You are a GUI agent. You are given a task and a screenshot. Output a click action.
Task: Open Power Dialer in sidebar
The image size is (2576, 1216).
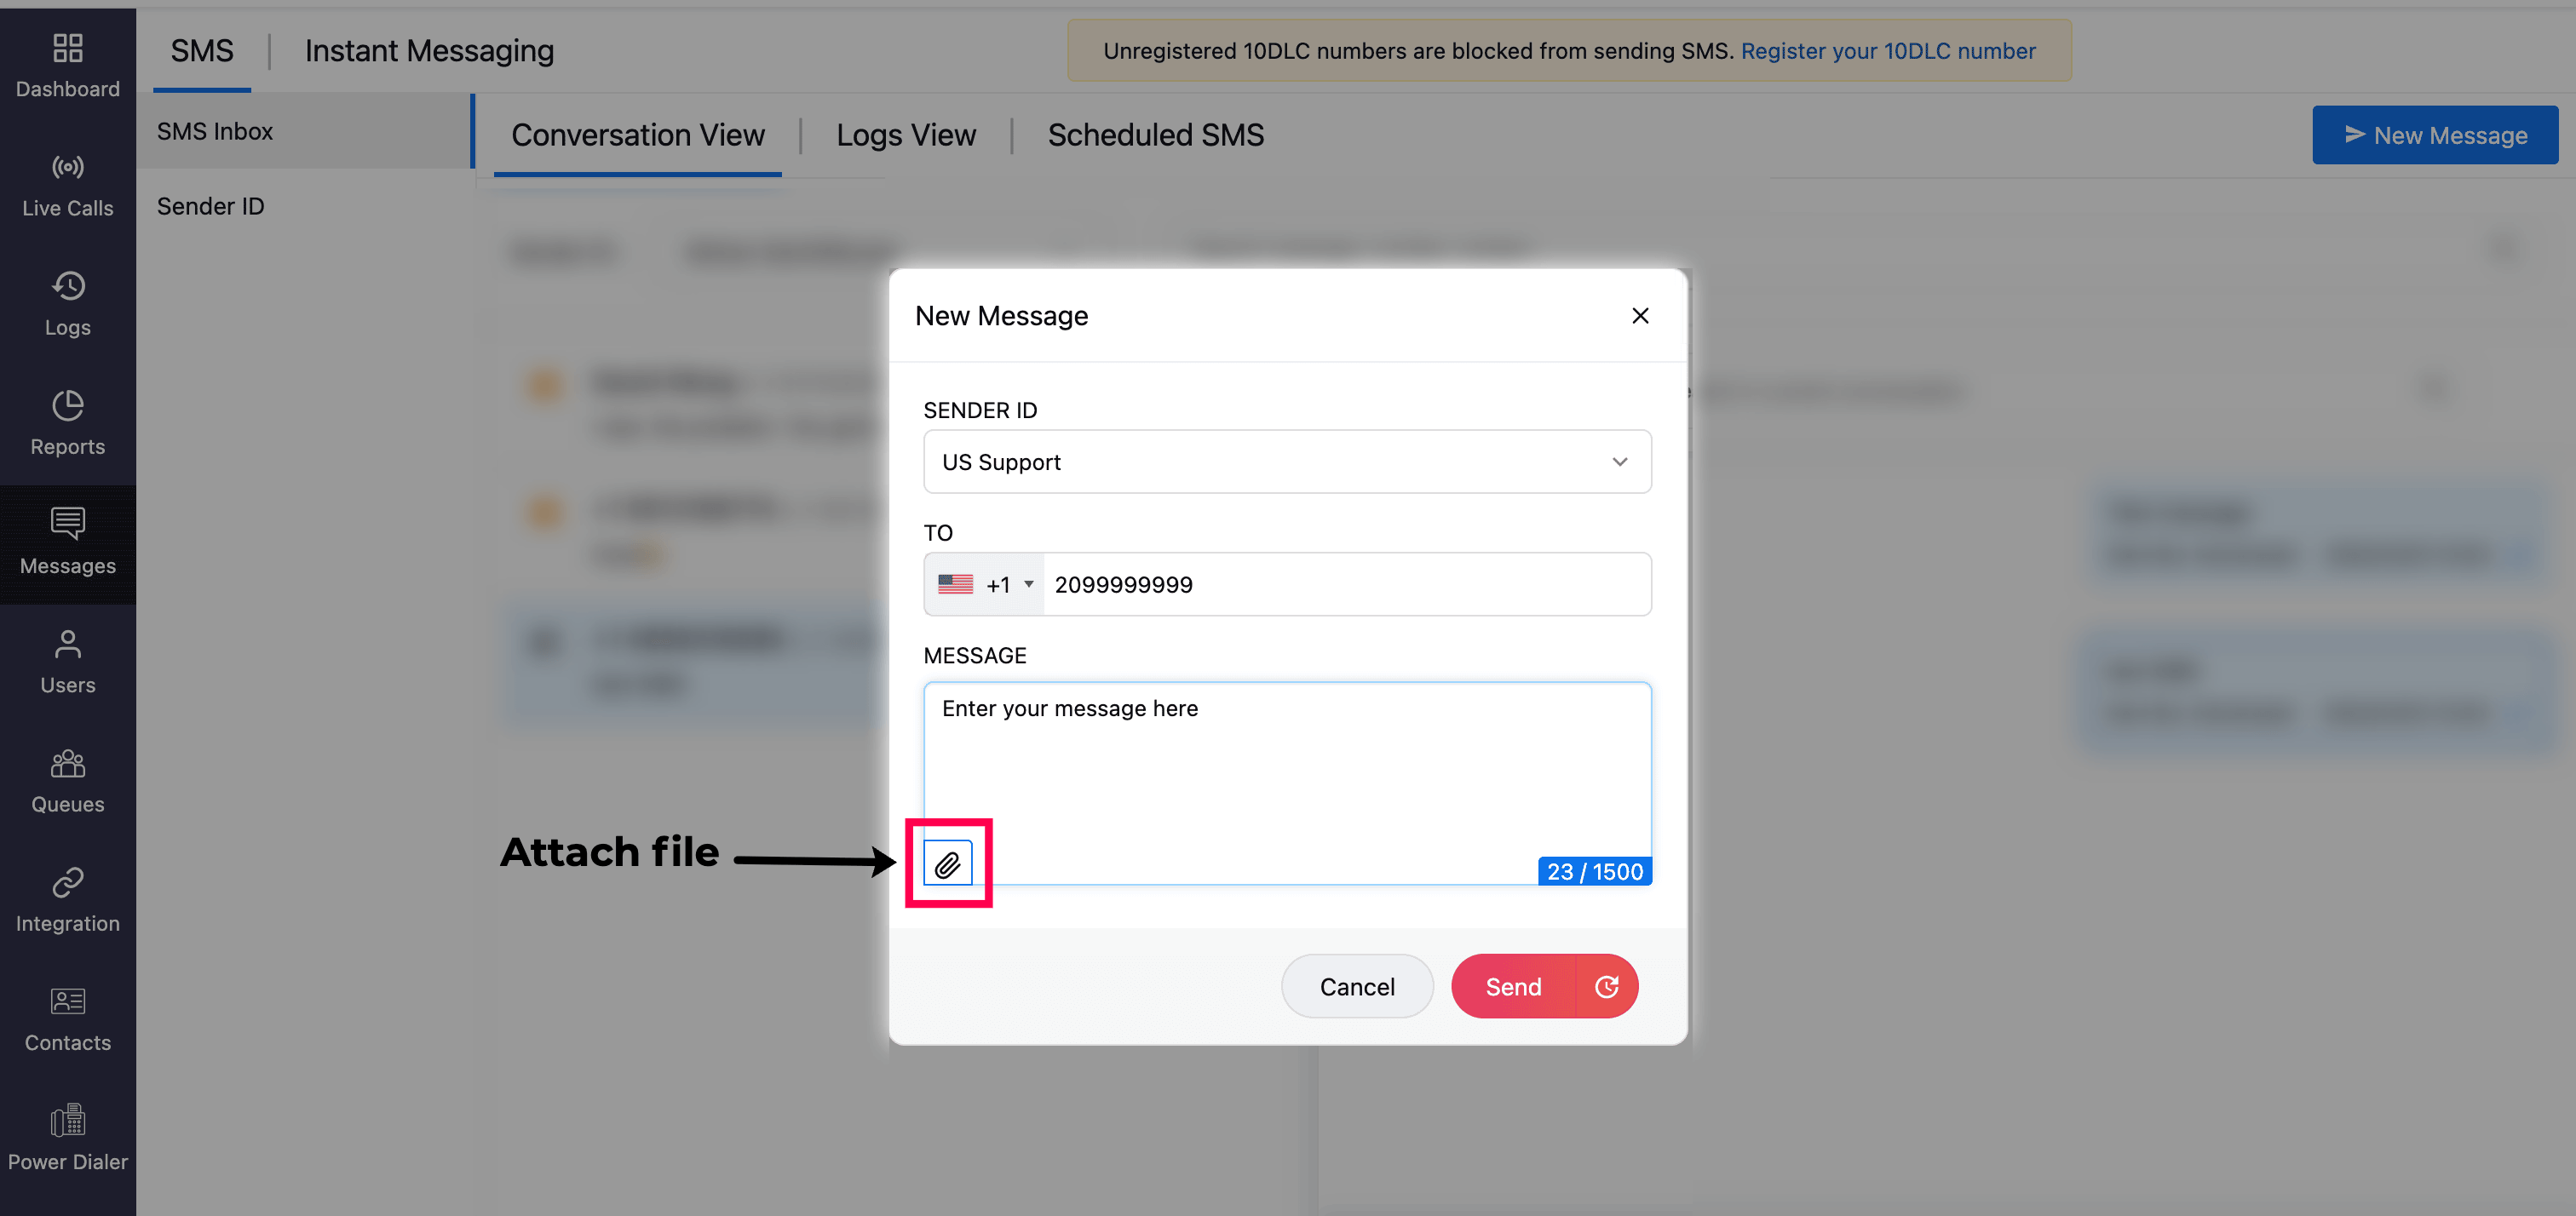[67, 1138]
